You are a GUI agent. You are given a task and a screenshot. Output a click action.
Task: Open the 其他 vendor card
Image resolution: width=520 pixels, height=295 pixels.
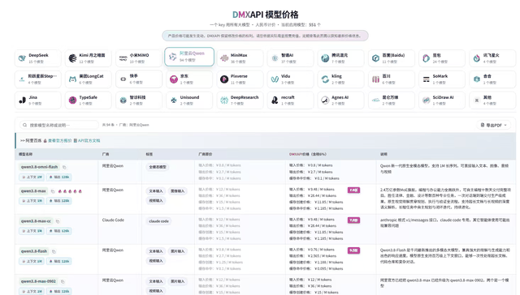pos(492,100)
